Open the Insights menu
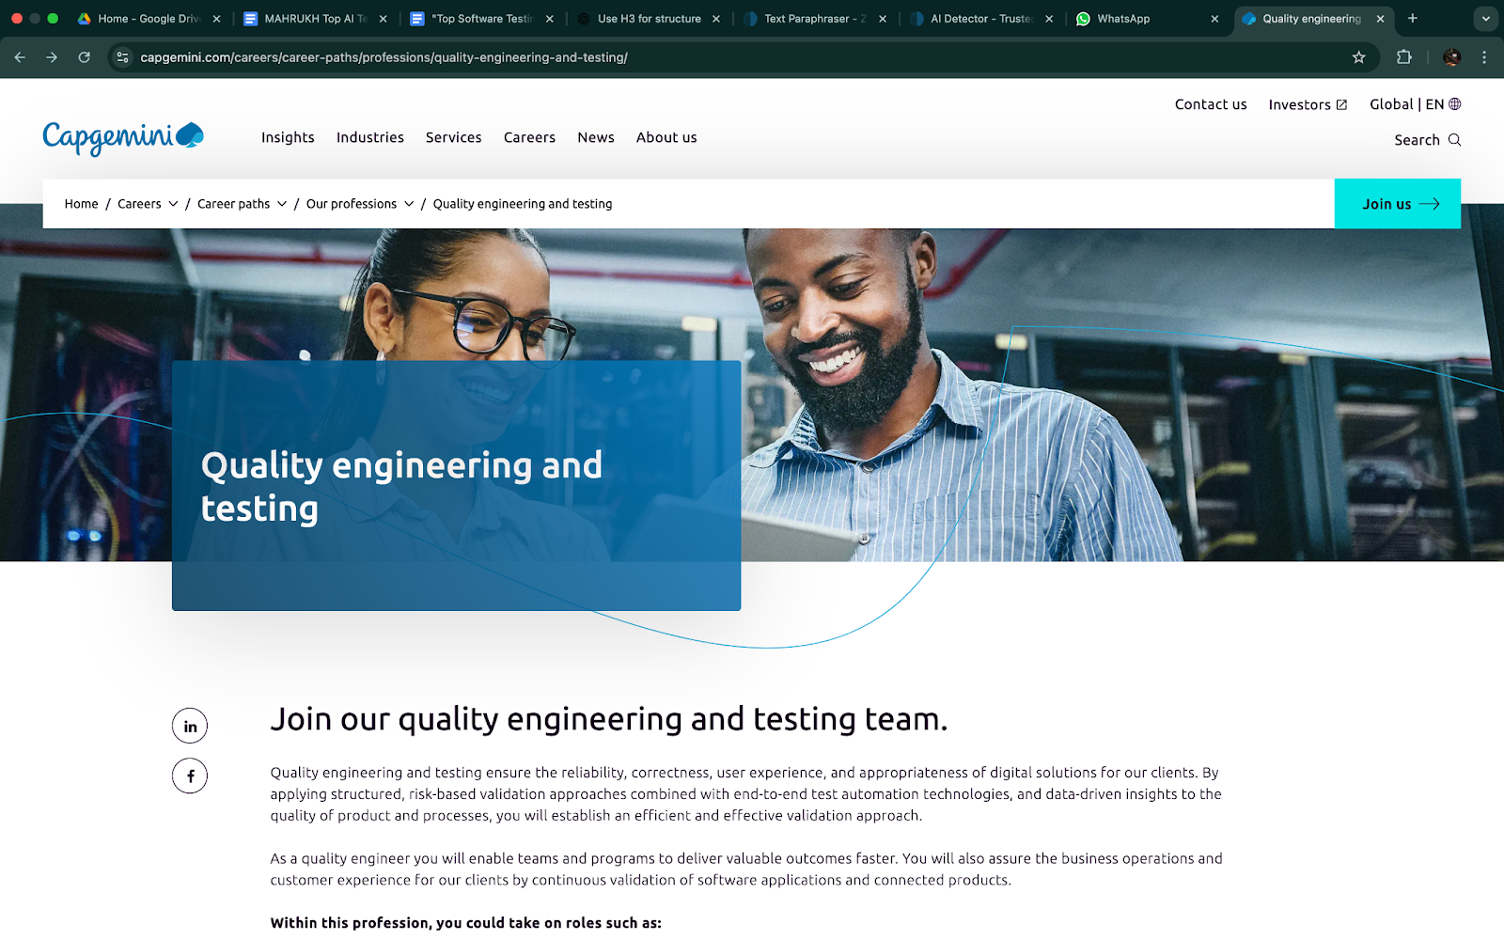 click(x=288, y=137)
